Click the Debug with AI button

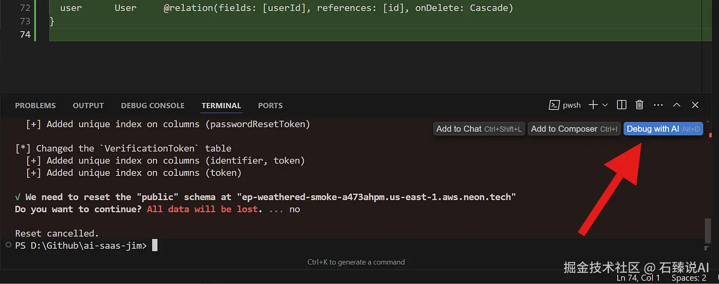pos(663,129)
